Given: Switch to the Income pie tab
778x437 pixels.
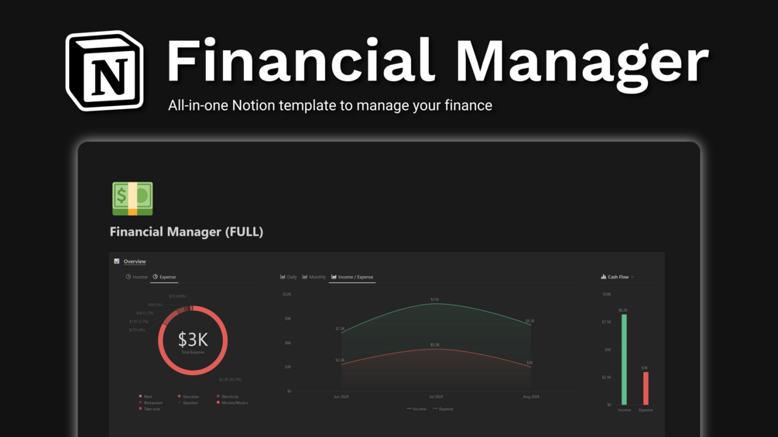Looking at the screenshot, I should 136,277.
